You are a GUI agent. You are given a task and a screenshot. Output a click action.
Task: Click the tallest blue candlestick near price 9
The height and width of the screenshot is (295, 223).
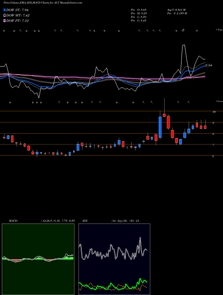coord(160,127)
